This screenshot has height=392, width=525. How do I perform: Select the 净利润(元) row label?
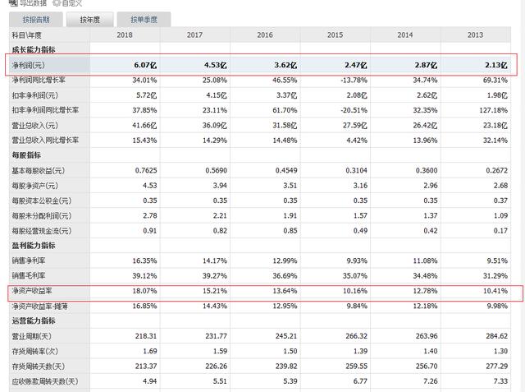point(28,65)
